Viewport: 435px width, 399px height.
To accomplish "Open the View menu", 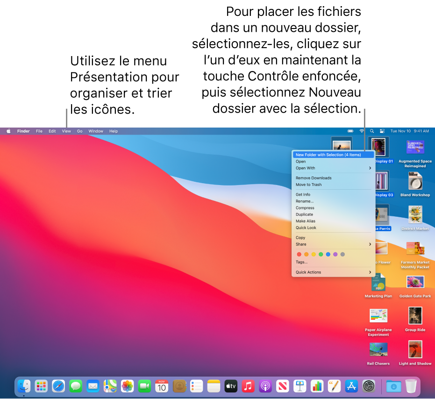I will (66, 131).
